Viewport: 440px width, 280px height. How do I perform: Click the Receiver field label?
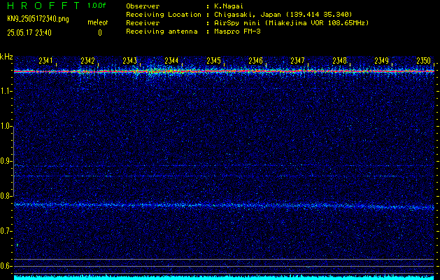click(143, 22)
